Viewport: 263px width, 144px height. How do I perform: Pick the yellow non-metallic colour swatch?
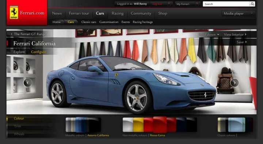point(138,125)
